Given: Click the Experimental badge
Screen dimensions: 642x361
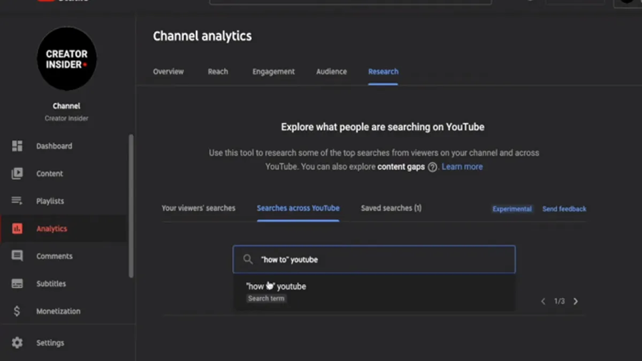Looking at the screenshot, I should 512,209.
